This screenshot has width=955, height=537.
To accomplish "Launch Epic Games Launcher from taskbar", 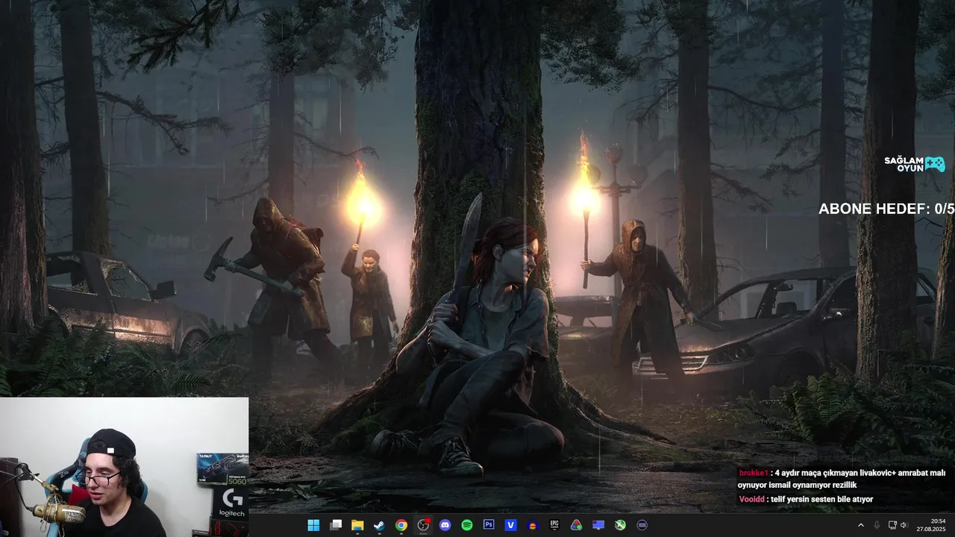I will (554, 525).
